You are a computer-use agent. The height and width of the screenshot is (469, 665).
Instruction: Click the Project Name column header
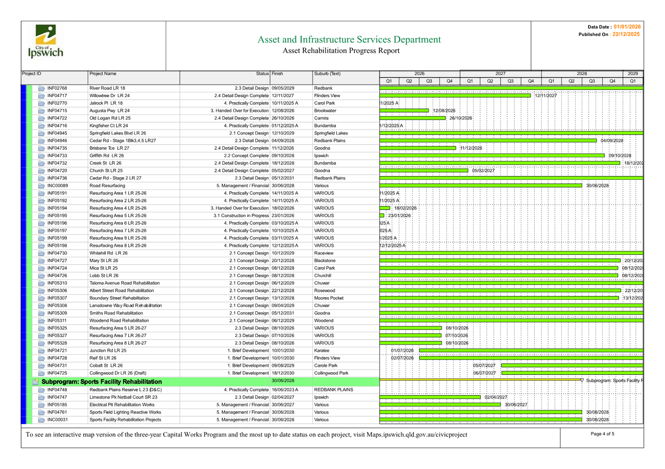point(103,74)
